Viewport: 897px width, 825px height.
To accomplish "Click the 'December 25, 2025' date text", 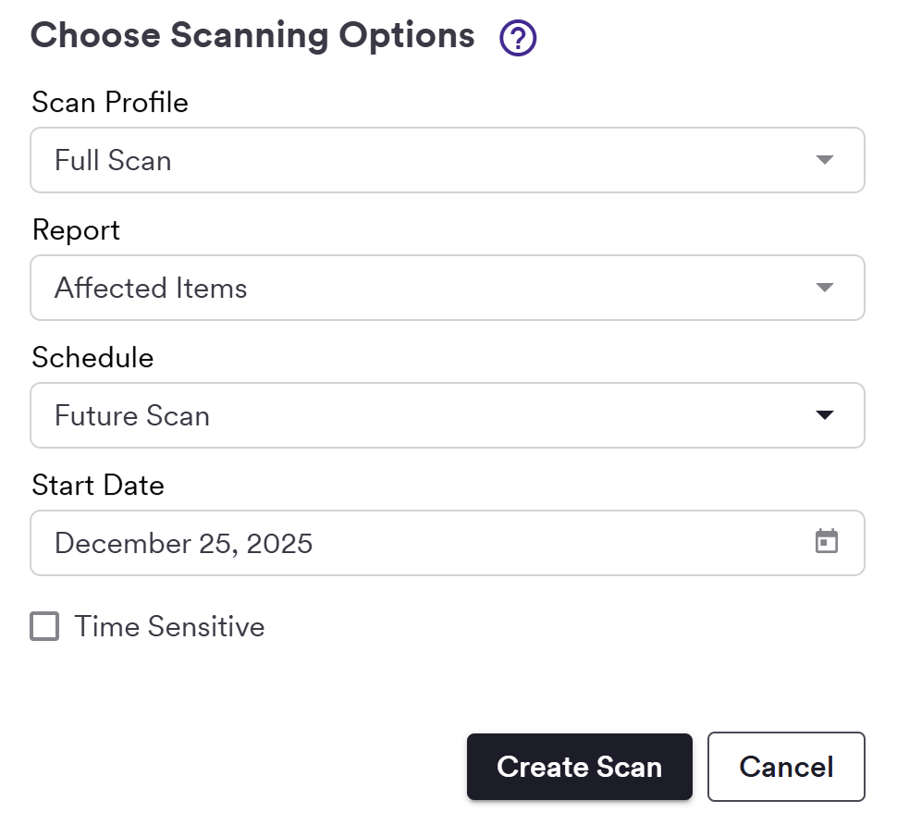I will 183,543.
